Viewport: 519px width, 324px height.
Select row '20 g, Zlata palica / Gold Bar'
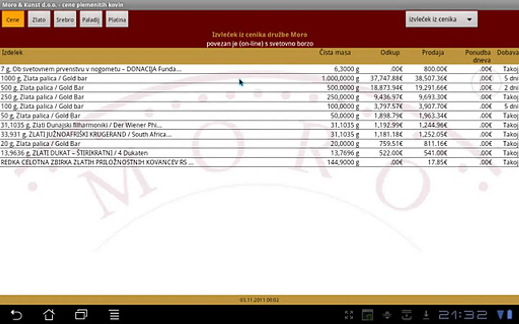coord(259,144)
